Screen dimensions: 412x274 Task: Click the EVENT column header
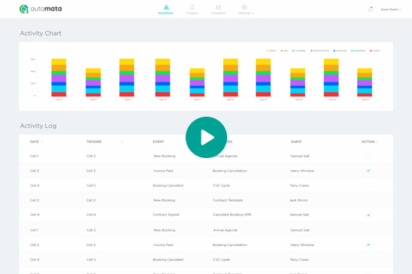[158, 142]
